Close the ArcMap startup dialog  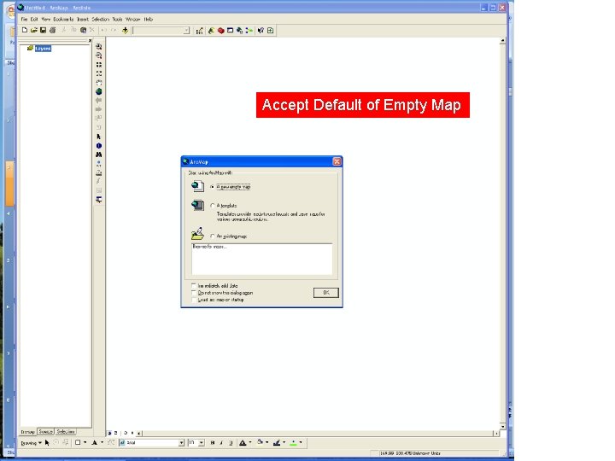[337, 161]
